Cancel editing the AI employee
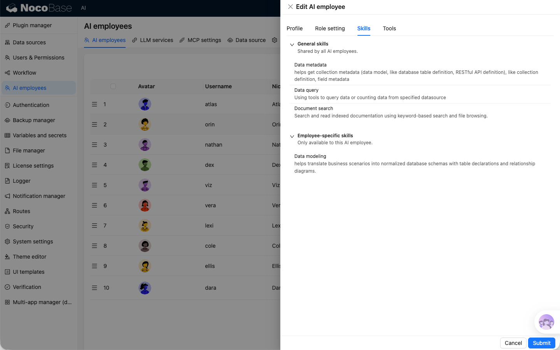This screenshot has height=350, width=560. [513, 343]
